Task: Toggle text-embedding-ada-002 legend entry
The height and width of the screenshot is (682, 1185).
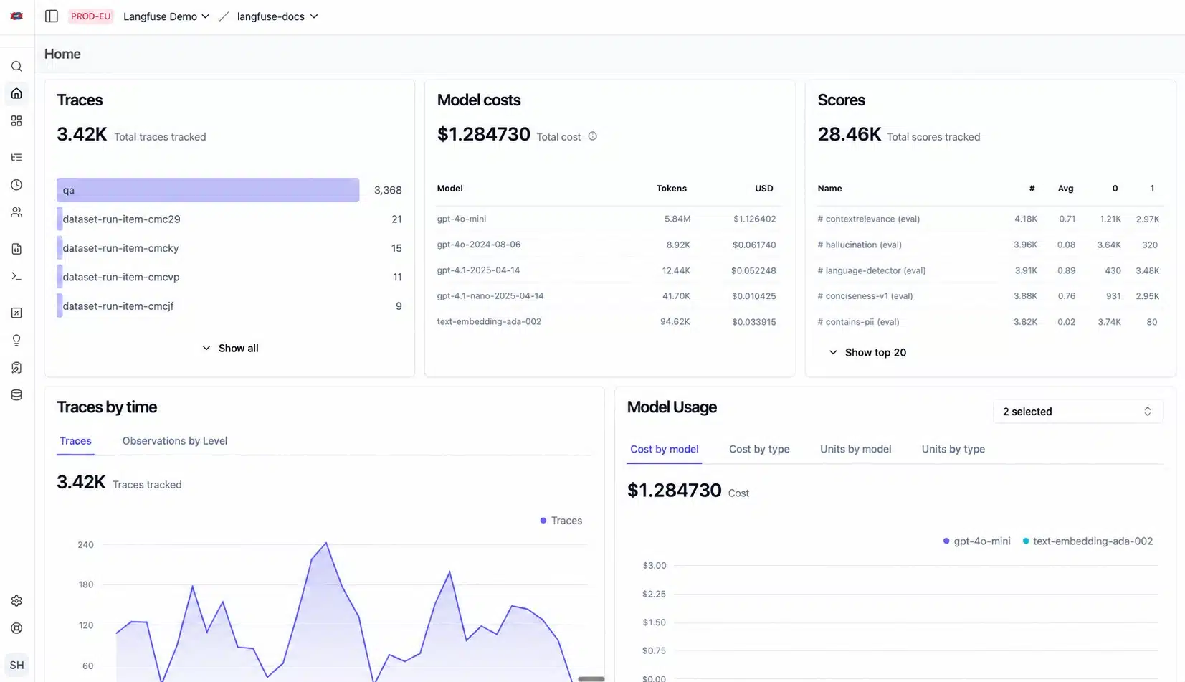Action: 1088,541
